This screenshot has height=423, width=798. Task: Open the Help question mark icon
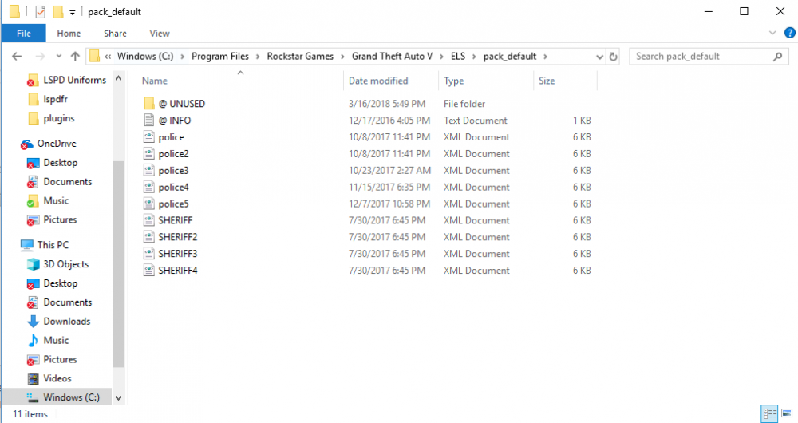click(x=789, y=33)
